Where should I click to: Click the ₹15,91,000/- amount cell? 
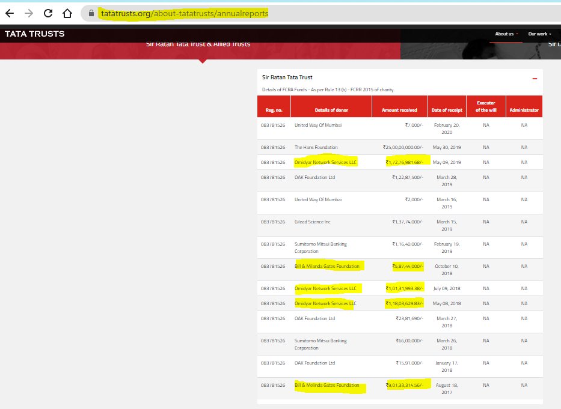[409, 363]
